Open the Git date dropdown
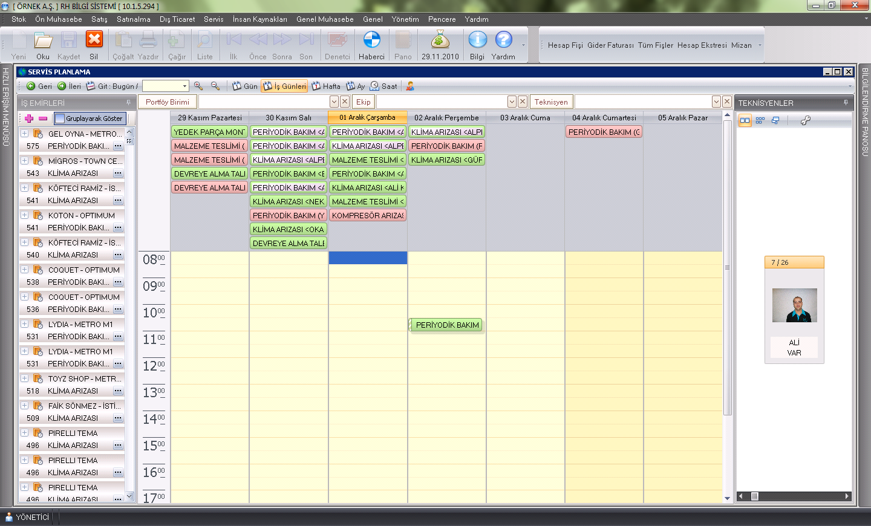Viewport: 871px width, 526px height. pyautogui.click(x=184, y=86)
